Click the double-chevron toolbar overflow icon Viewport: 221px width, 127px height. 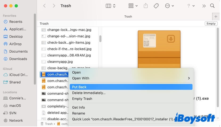pyautogui.click(x=204, y=6)
